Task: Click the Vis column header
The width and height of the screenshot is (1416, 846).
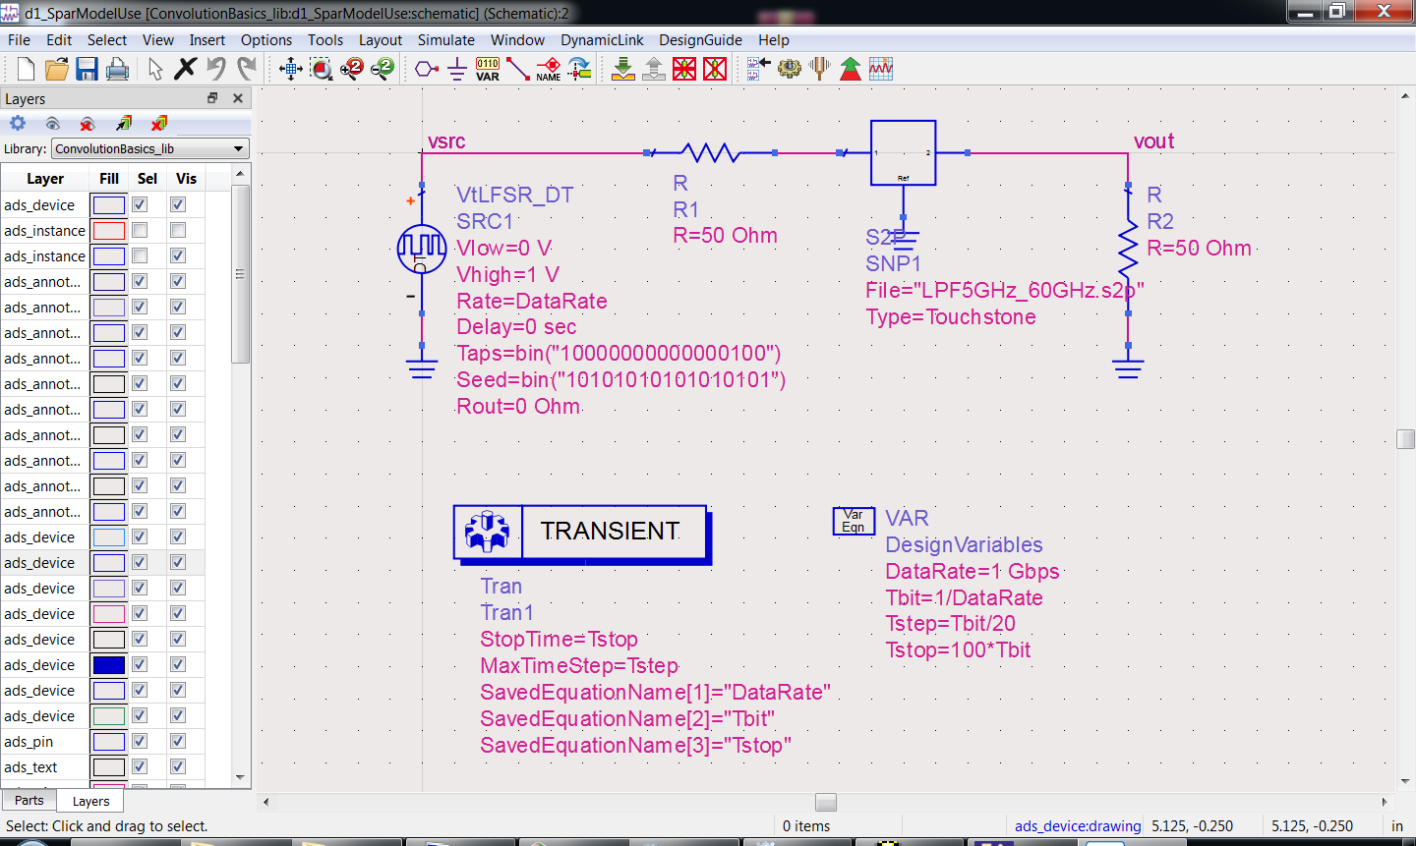Action: pos(186,179)
